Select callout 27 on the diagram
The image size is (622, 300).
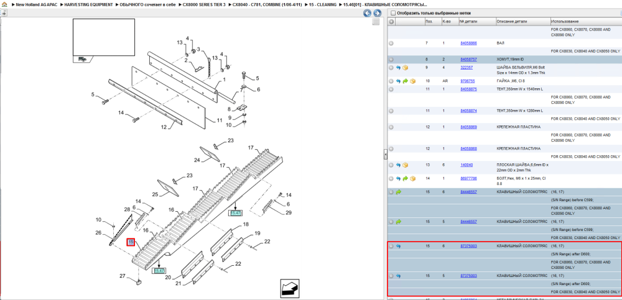(x=123, y=276)
